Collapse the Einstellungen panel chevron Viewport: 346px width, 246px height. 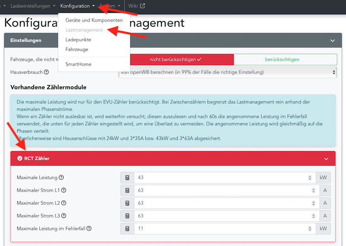click(x=332, y=41)
